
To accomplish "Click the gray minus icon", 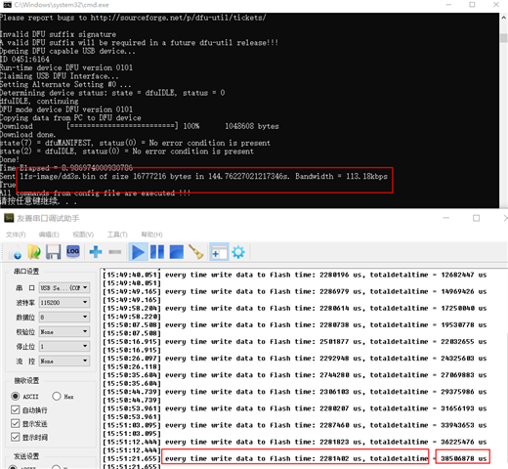I will tap(114, 252).
